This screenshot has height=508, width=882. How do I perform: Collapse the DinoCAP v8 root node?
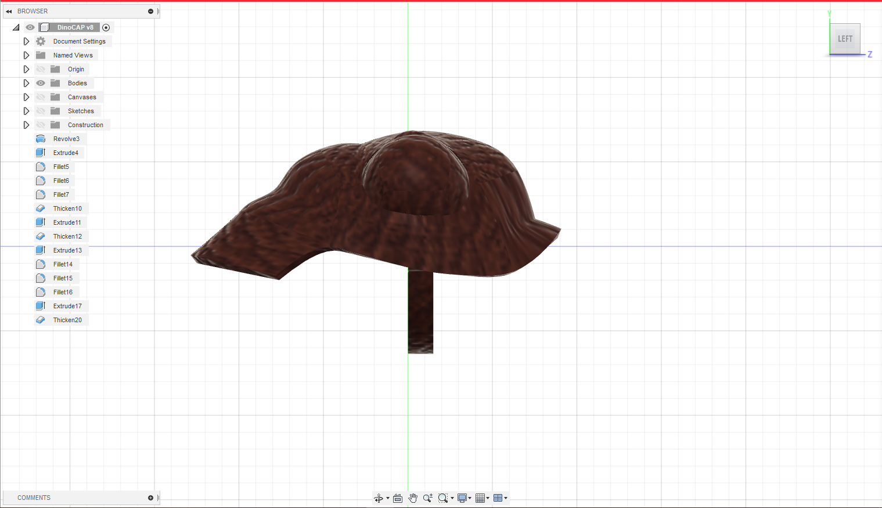pyautogui.click(x=16, y=27)
